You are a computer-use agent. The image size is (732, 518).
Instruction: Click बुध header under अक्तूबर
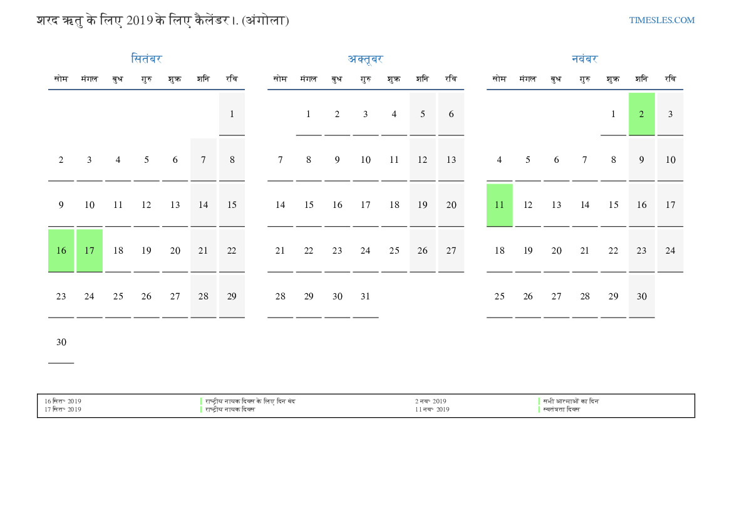pos(337,79)
